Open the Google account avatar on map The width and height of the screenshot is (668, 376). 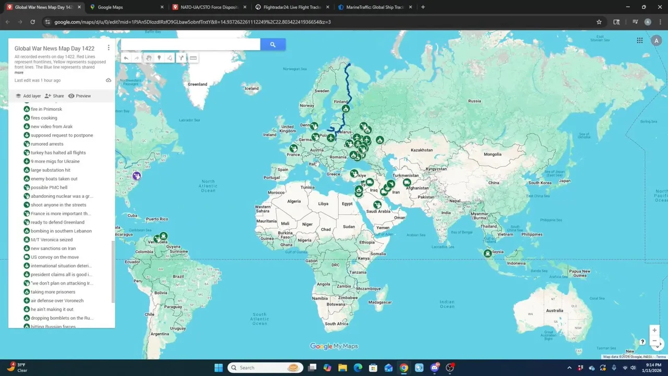point(657,40)
